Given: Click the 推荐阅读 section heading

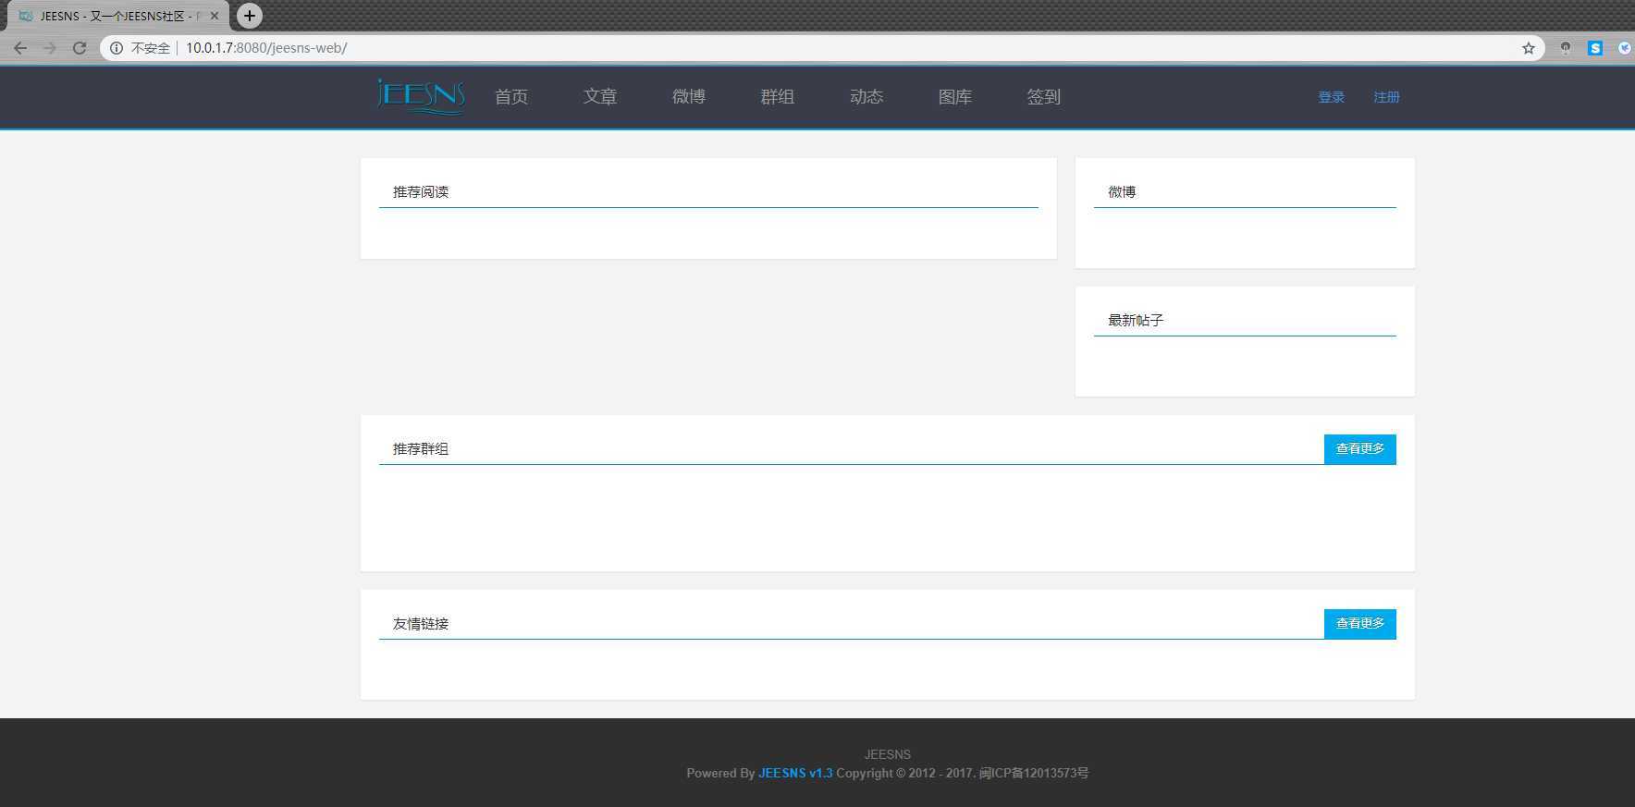Looking at the screenshot, I should (x=421, y=191).
